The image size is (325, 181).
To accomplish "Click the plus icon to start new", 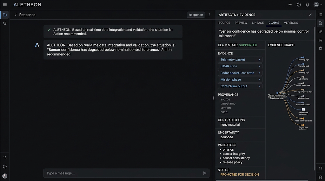I will (290, 4).
